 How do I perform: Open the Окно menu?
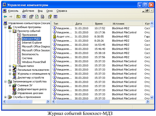(x=50, y=11)
